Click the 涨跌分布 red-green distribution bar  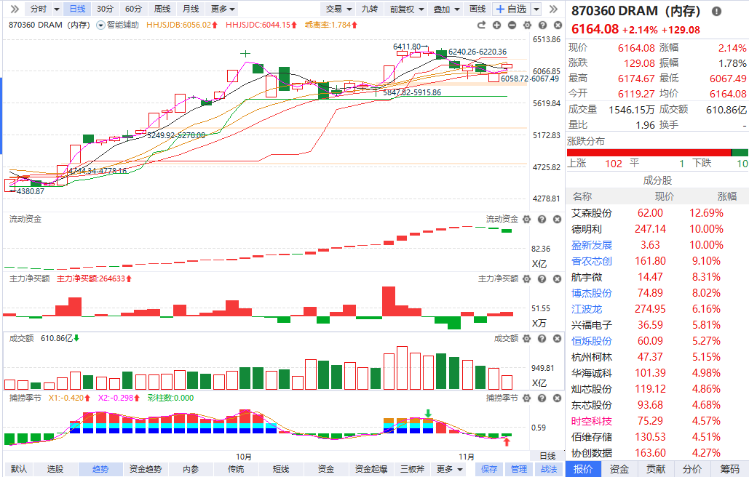tap(657, 152)
